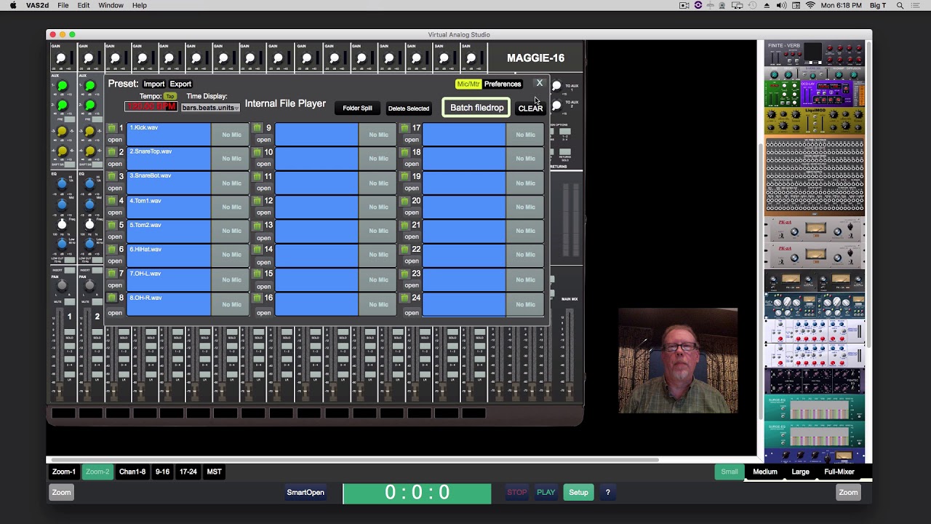This screenshot has width=931, height=524.
Task: Click the trash icon for file slot 24
Action: (x=405, y=298)
